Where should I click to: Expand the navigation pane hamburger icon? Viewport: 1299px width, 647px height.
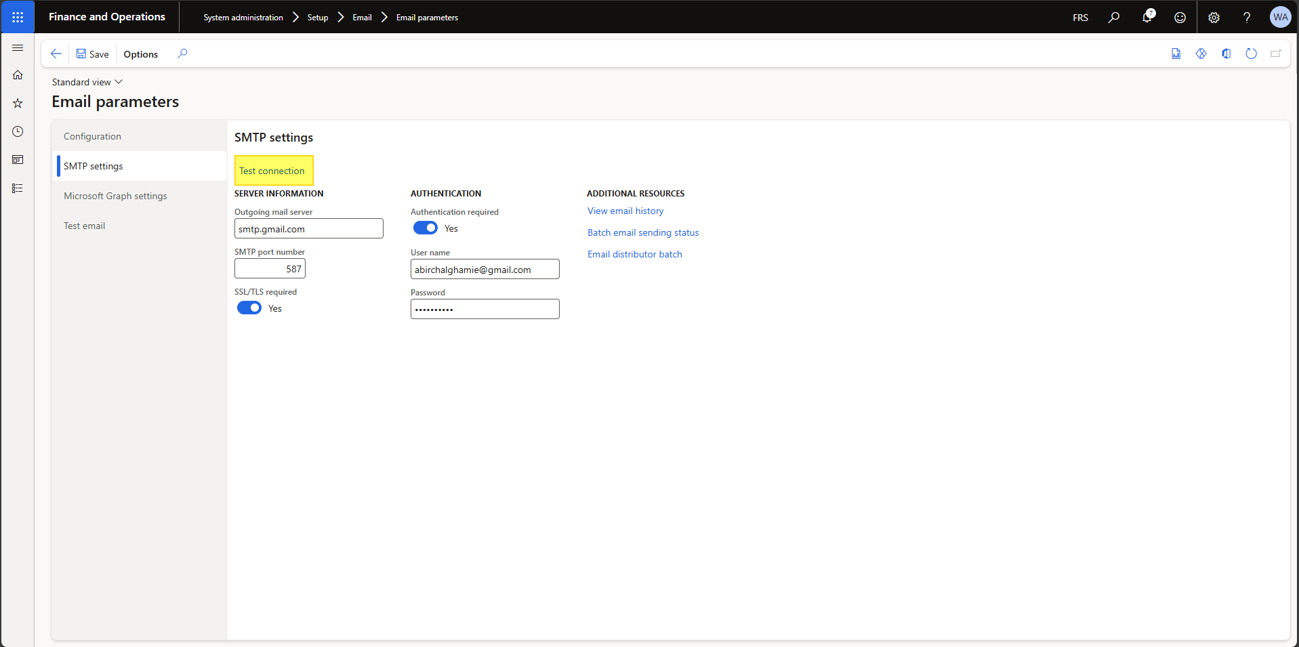[18, 48]
